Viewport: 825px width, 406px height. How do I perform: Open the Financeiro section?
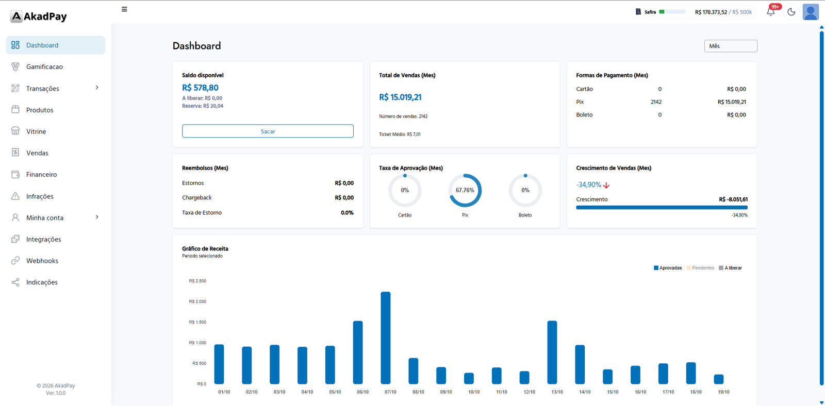click(56, 175)
